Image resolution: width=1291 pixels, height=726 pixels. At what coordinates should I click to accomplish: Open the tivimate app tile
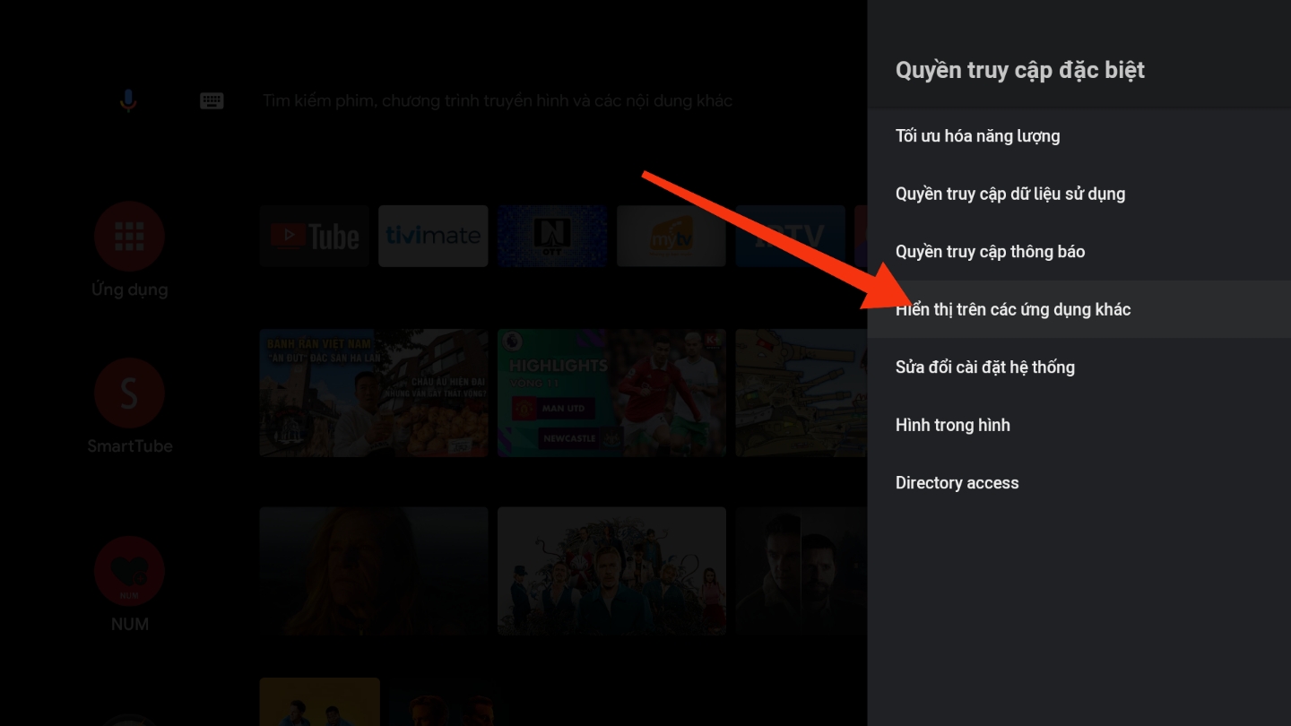[x=433, y=236]
